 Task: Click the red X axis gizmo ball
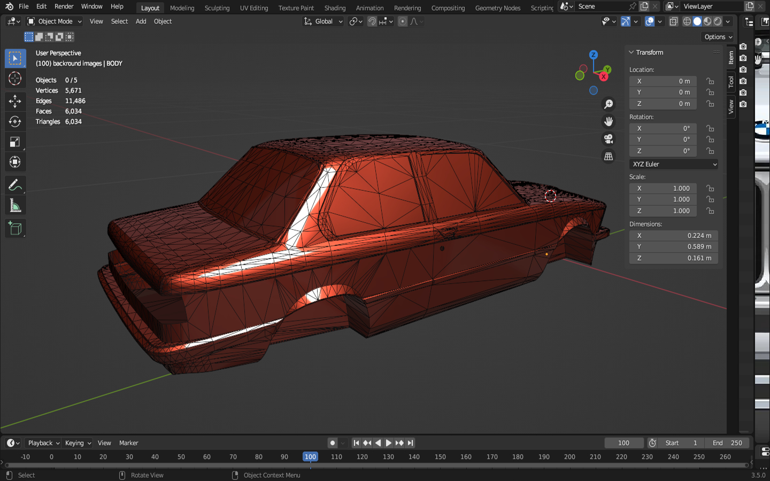click(604, 76)
